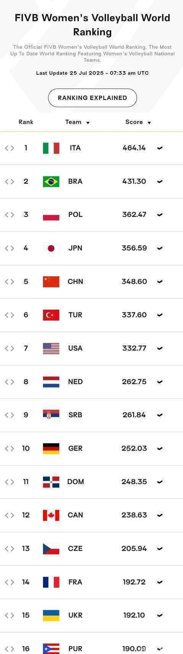Image resolution: width=183 pixels, height=654 pixels.
Task: Expand the POL row details chevron
Action: (160, 215)
